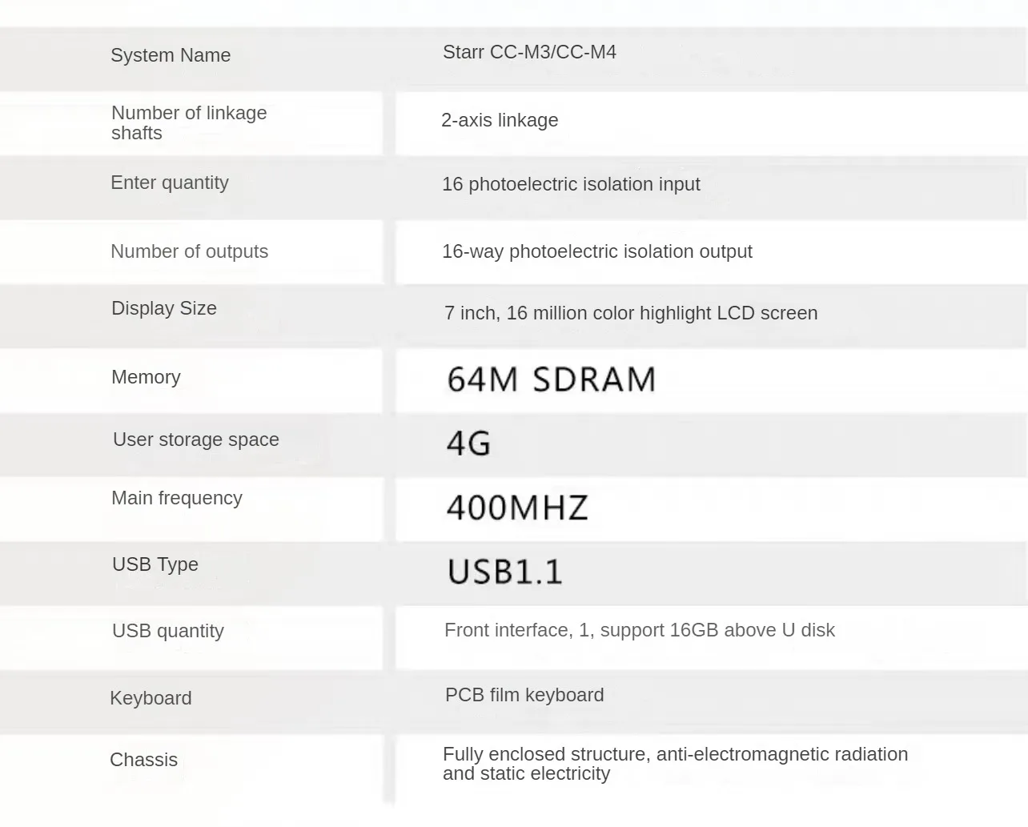
Task: Click the Number of outputs label
Action: (189, 251)
